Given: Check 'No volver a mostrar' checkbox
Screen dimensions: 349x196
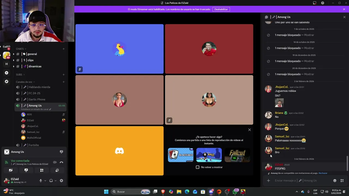Looking at the screenshot, I should click(x=198, y=167).
